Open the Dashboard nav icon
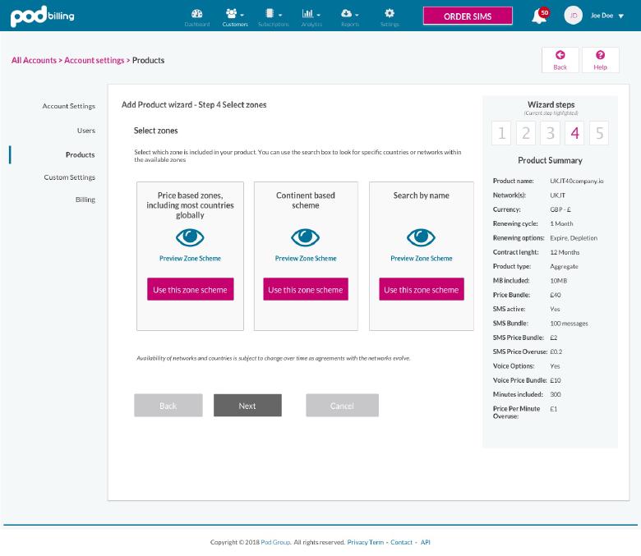This screenshot has height=556, width=641. coord(196,13)
